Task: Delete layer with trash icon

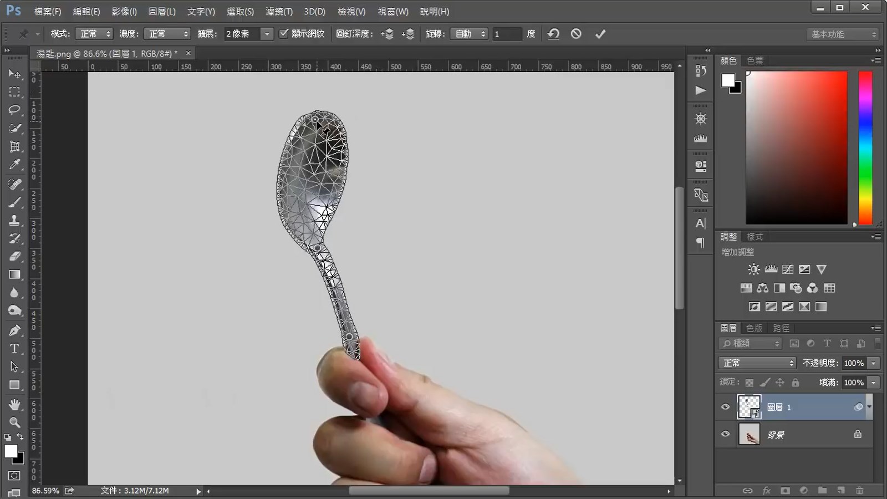Action: coord(859,491)
